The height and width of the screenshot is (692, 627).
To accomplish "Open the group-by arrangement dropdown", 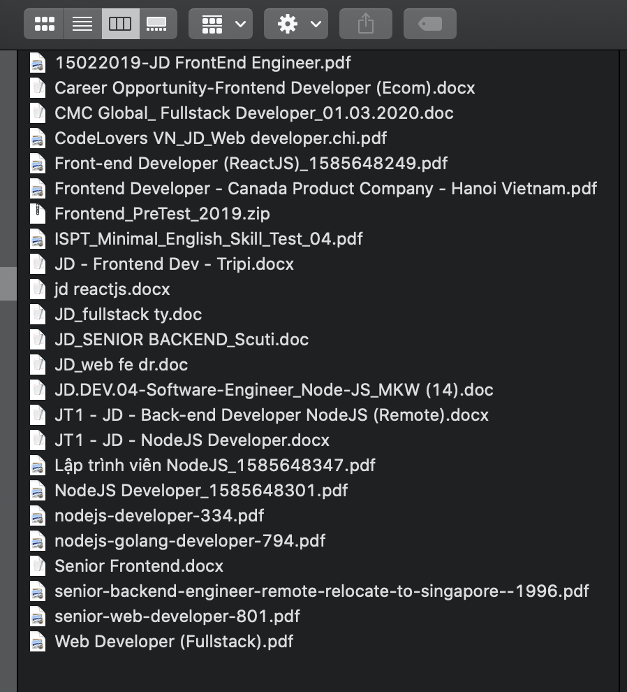I will [x=221, y=24].
